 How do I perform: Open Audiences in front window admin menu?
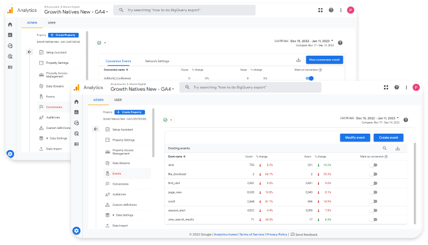point(119,195)
